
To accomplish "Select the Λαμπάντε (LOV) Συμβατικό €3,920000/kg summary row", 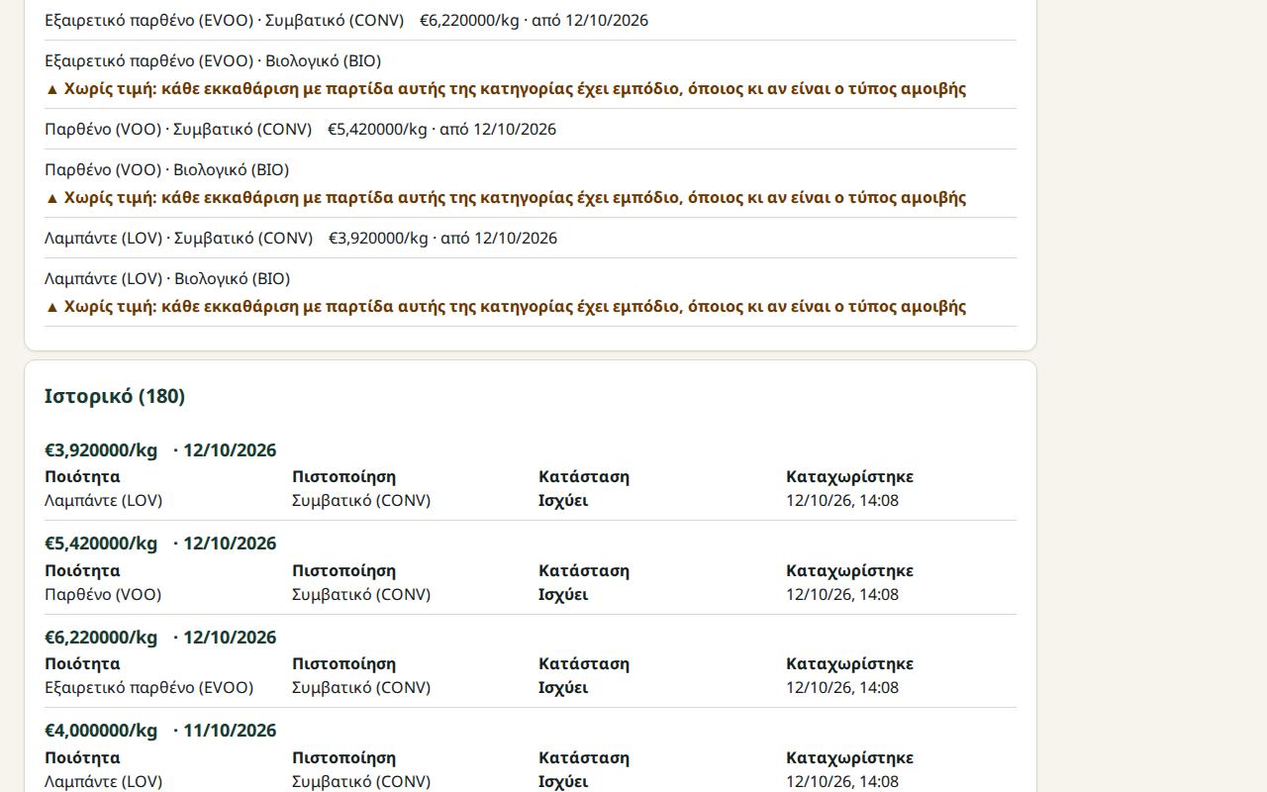I will pyautogui.click(x=531, y=238).
